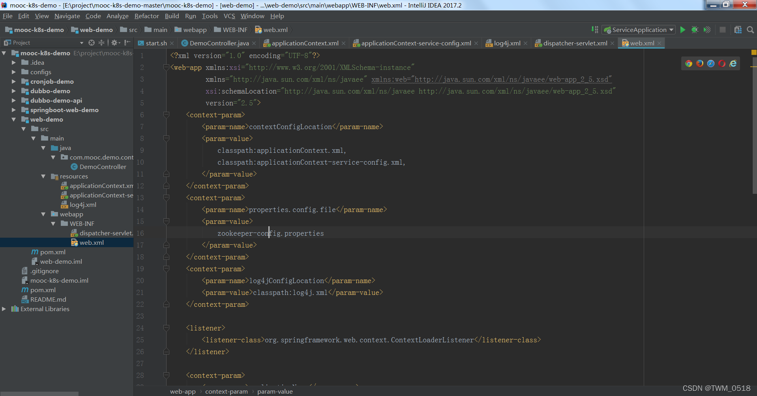Open web.xml preview in Safari
The image size is (757, 396).
click(711, 64)
